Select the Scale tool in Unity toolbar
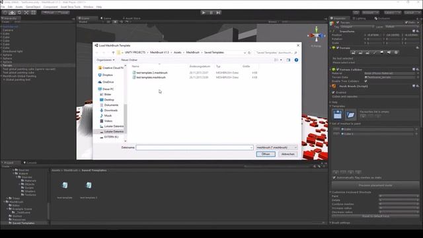 pyautogui.click(x=26, y=13)
